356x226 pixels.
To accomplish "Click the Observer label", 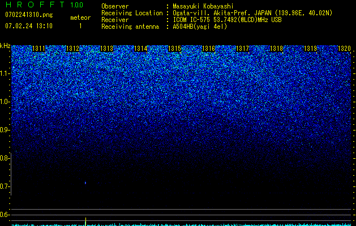I will tap(115, 6).
